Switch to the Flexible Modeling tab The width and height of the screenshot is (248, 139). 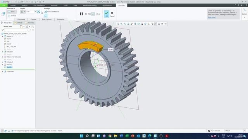[90, 5]
